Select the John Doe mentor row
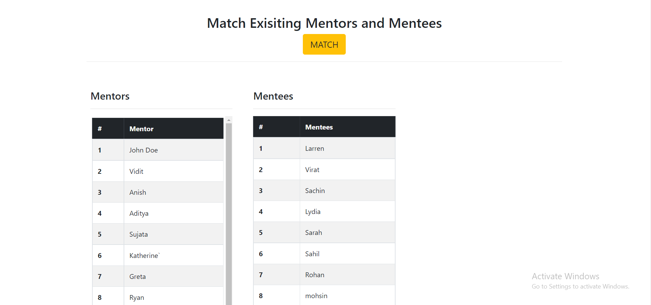The width and height of the screenshot is (651, 305). (x=144, y=150)
